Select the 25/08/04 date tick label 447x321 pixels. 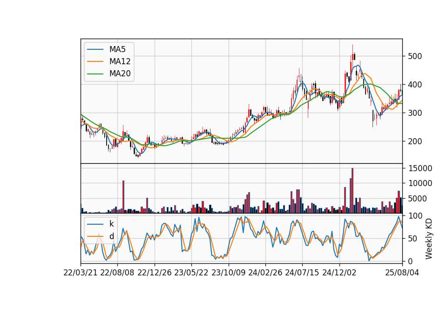tap(402, 273)
